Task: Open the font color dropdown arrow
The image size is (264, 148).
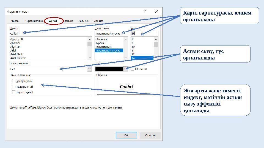Action: point(126,69)
